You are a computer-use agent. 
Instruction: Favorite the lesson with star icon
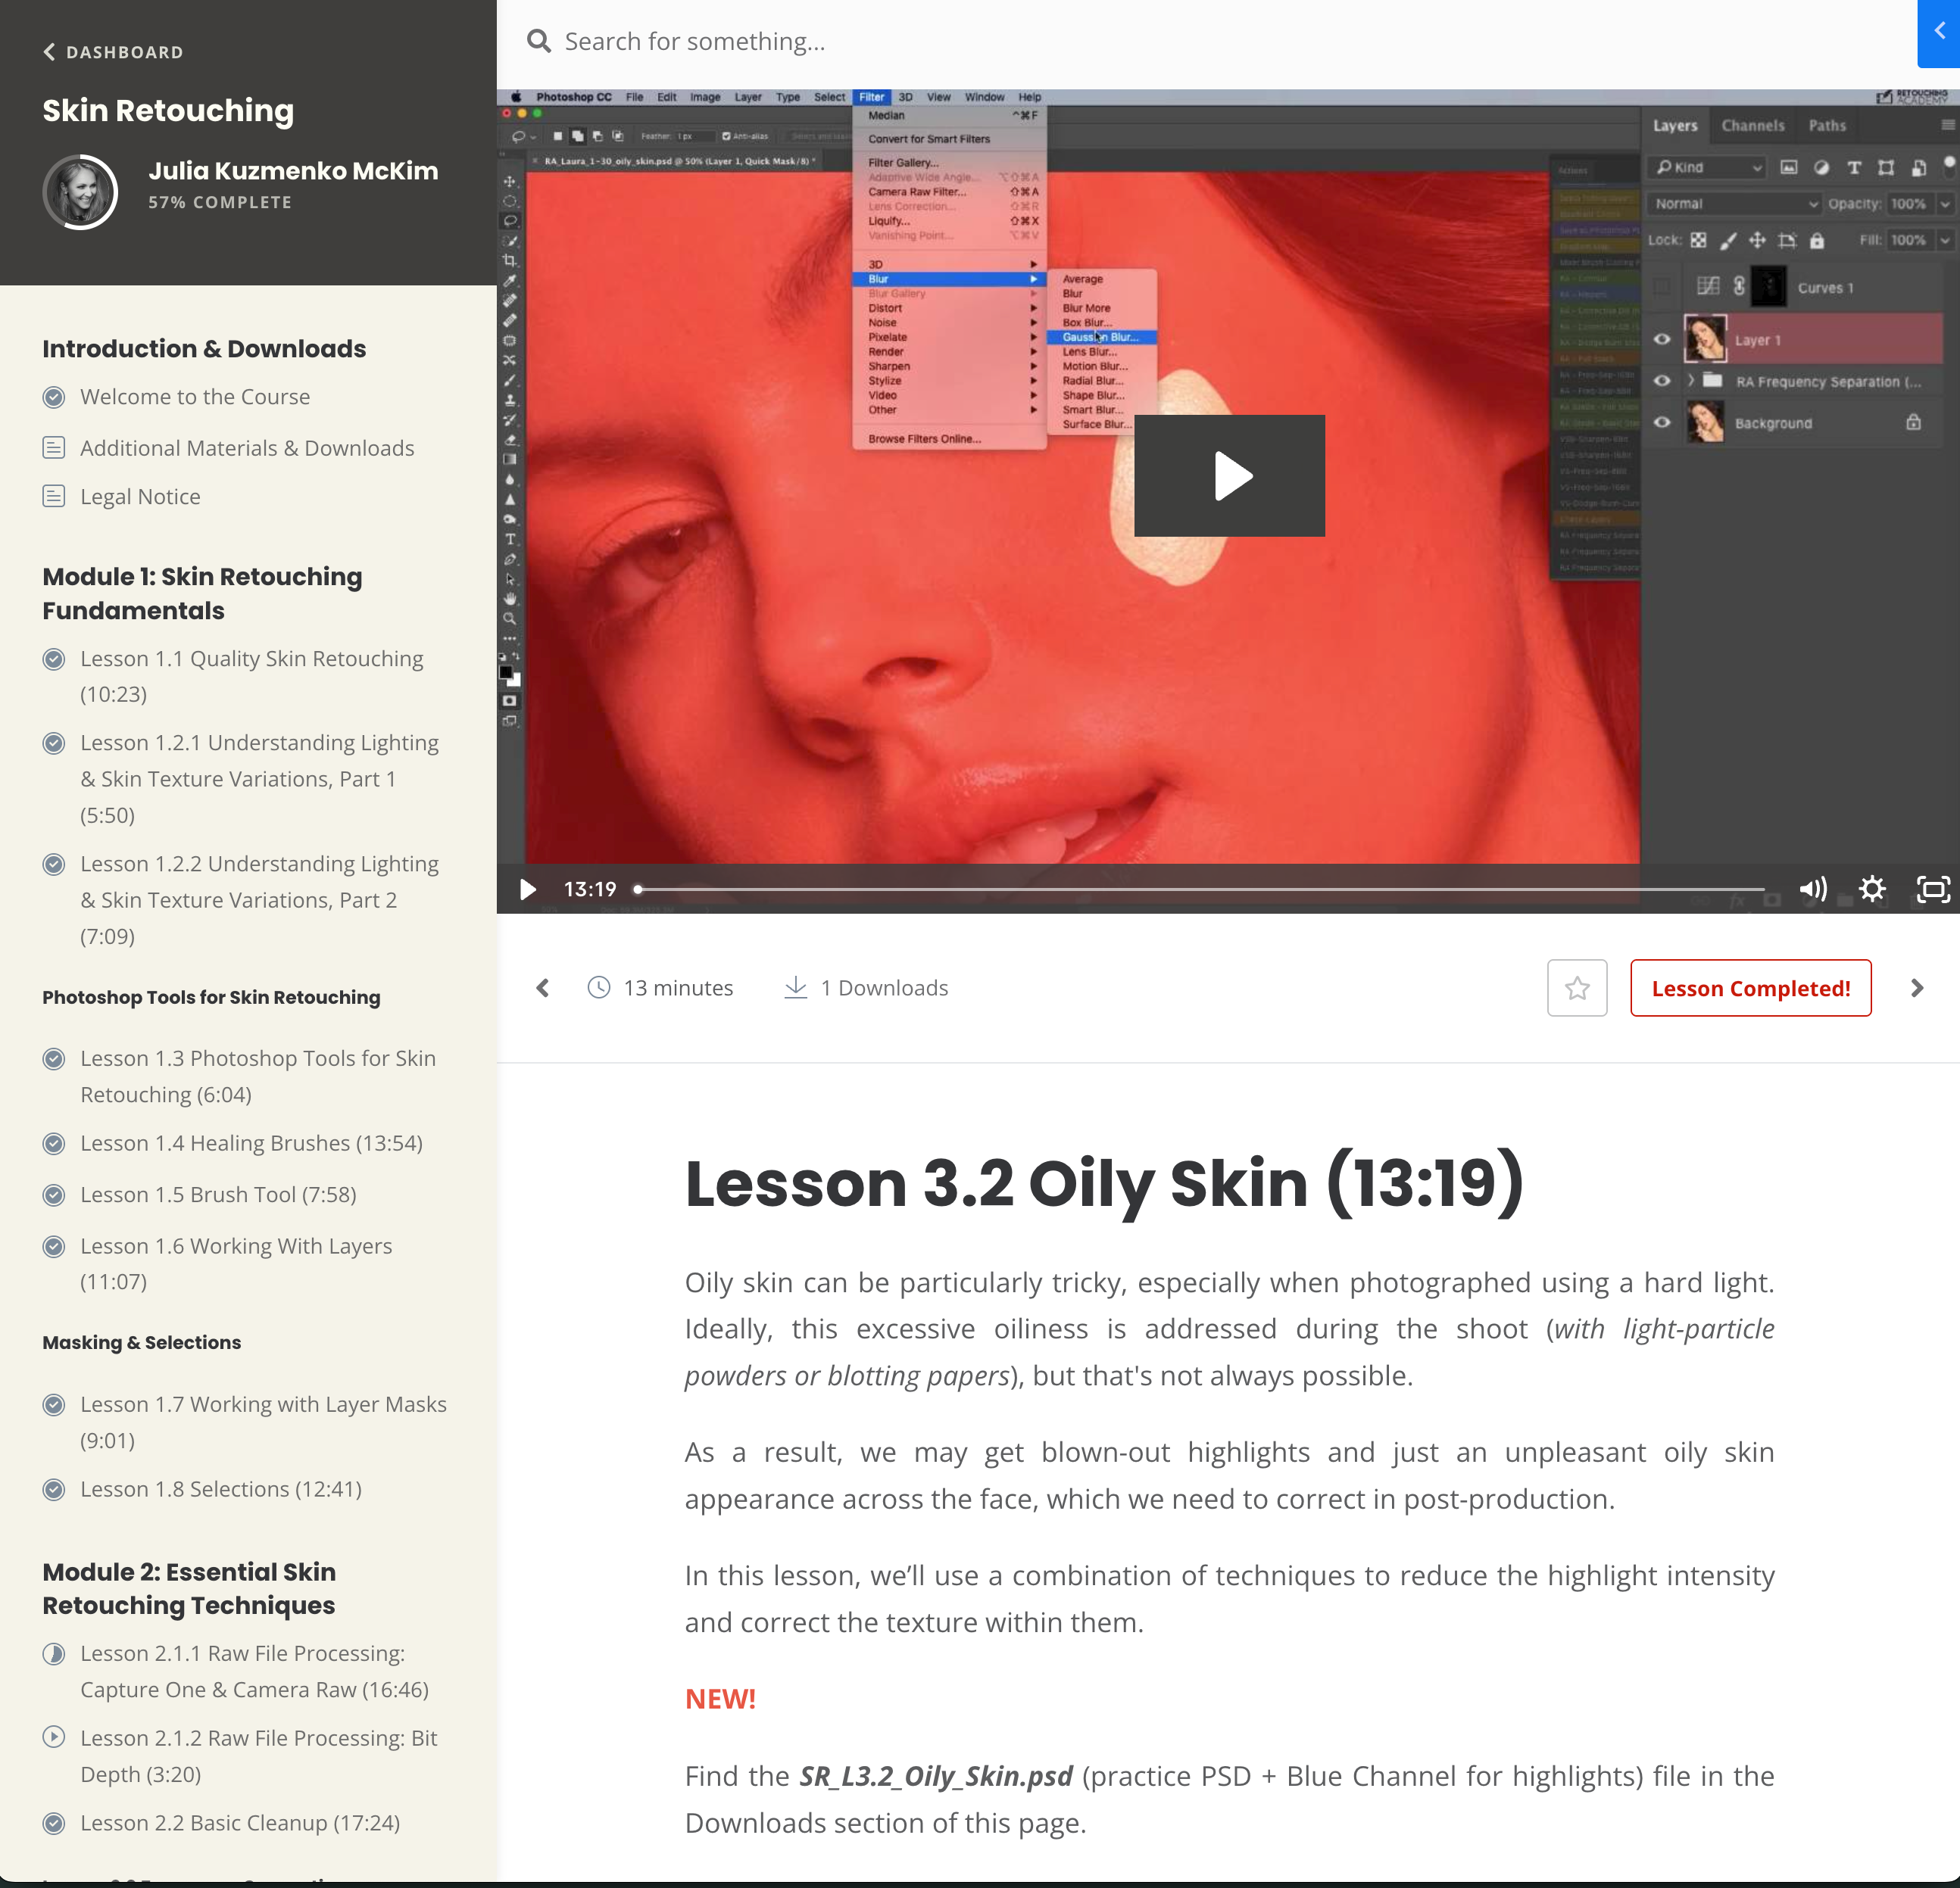point(1577,987)
